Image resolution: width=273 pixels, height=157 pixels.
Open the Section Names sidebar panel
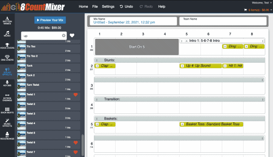tap(7, 20)
